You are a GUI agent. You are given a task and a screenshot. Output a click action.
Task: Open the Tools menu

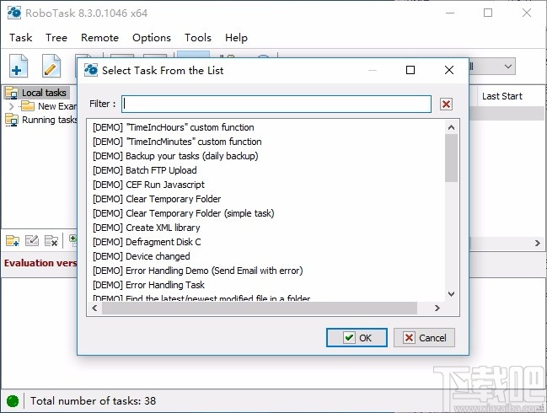[198, 37]
